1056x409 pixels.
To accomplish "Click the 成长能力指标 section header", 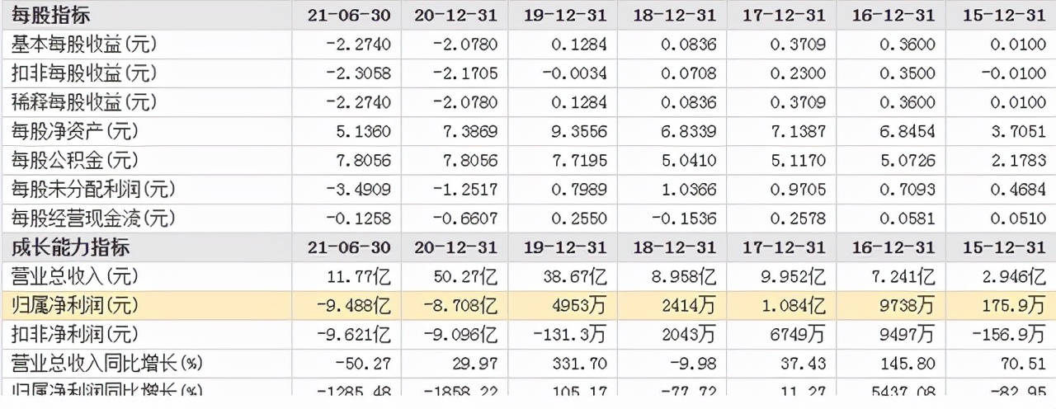I will (69, 247).
